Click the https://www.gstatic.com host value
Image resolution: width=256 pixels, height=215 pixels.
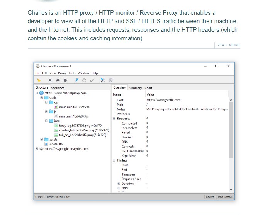(163, 100)
